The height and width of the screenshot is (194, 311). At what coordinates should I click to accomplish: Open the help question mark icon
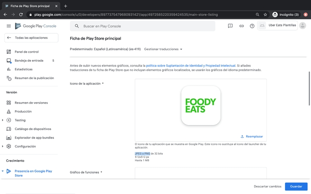(252, 26)
